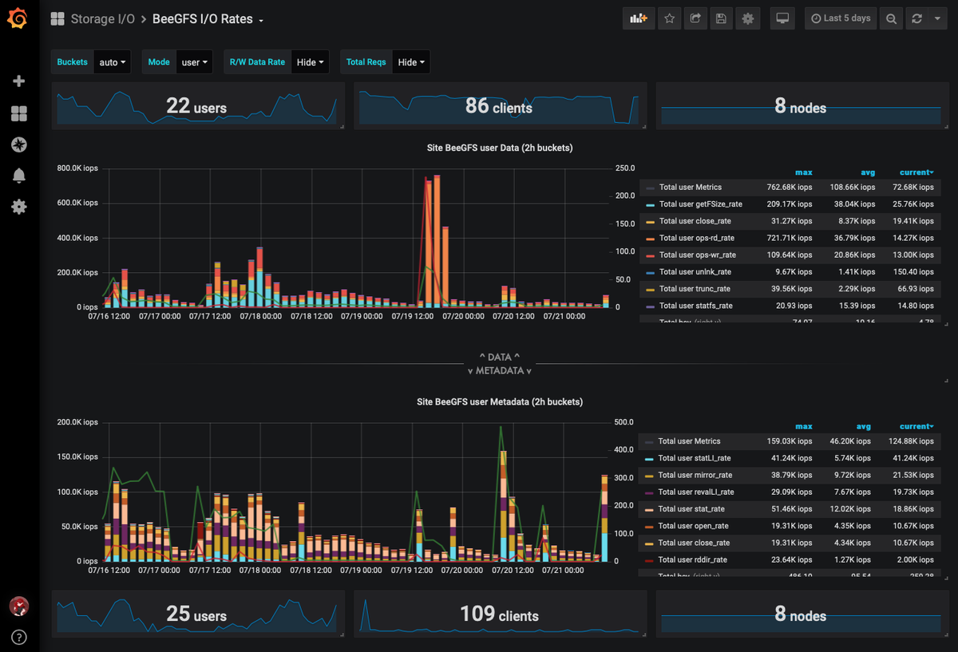This screenshot has height=652, width=958.
Task: Toggle Total user ops-rd_rate series
Action: 696,238
